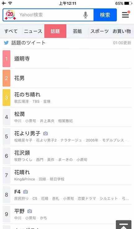This screenshot has width=134, height=229.
Task: Tap the Twitter bird icon
Action: (6, 43)
